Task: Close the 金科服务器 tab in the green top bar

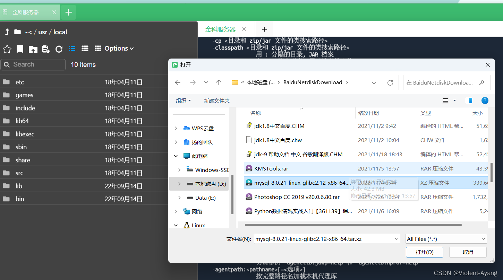Action: (x=54, y=12)
